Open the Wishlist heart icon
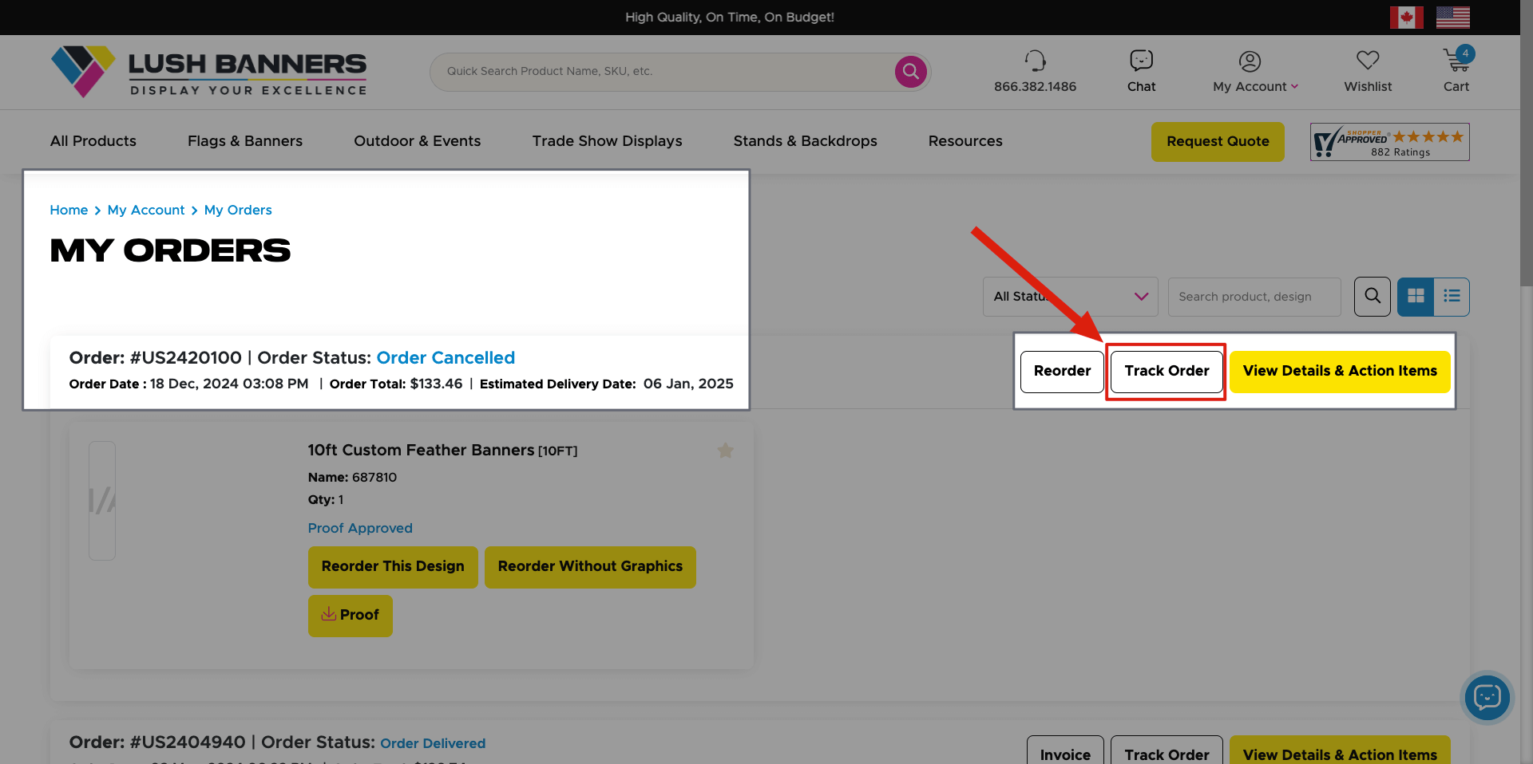Viewport: 1533px width, 764px height. (1367, 61)
